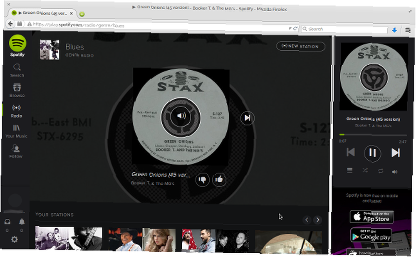Click the track progress bar
The height and width of the screenshot is (257, 416).
[x=373, y=135]
